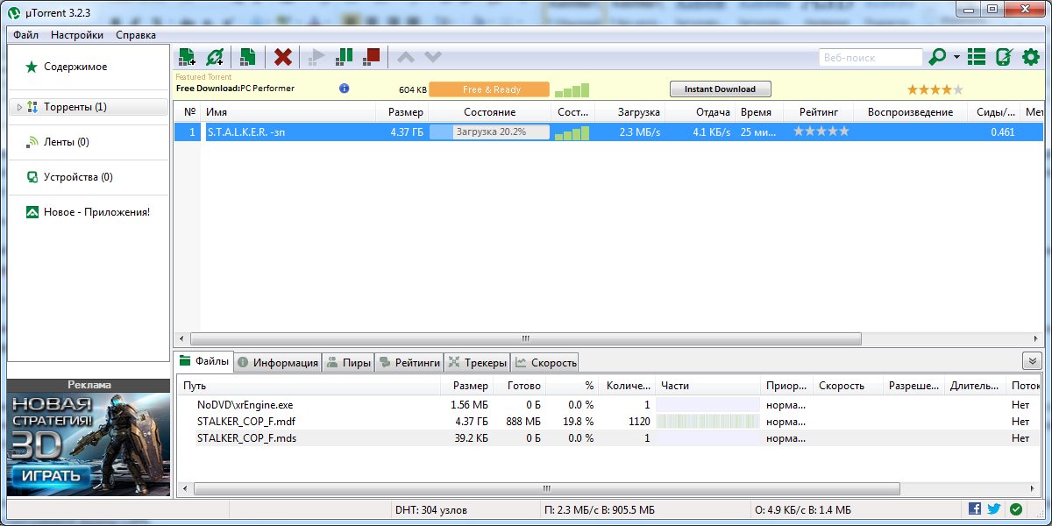Pause the selected torrent
The height and width of the screenshot is (526, 1052).
pos(345,56)
